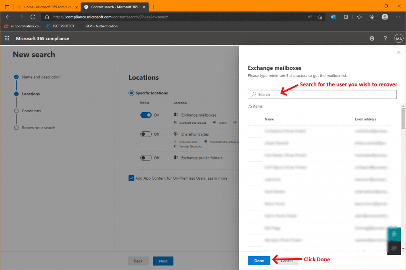Click the Next button
406x270 pixels.
[163, 261]
